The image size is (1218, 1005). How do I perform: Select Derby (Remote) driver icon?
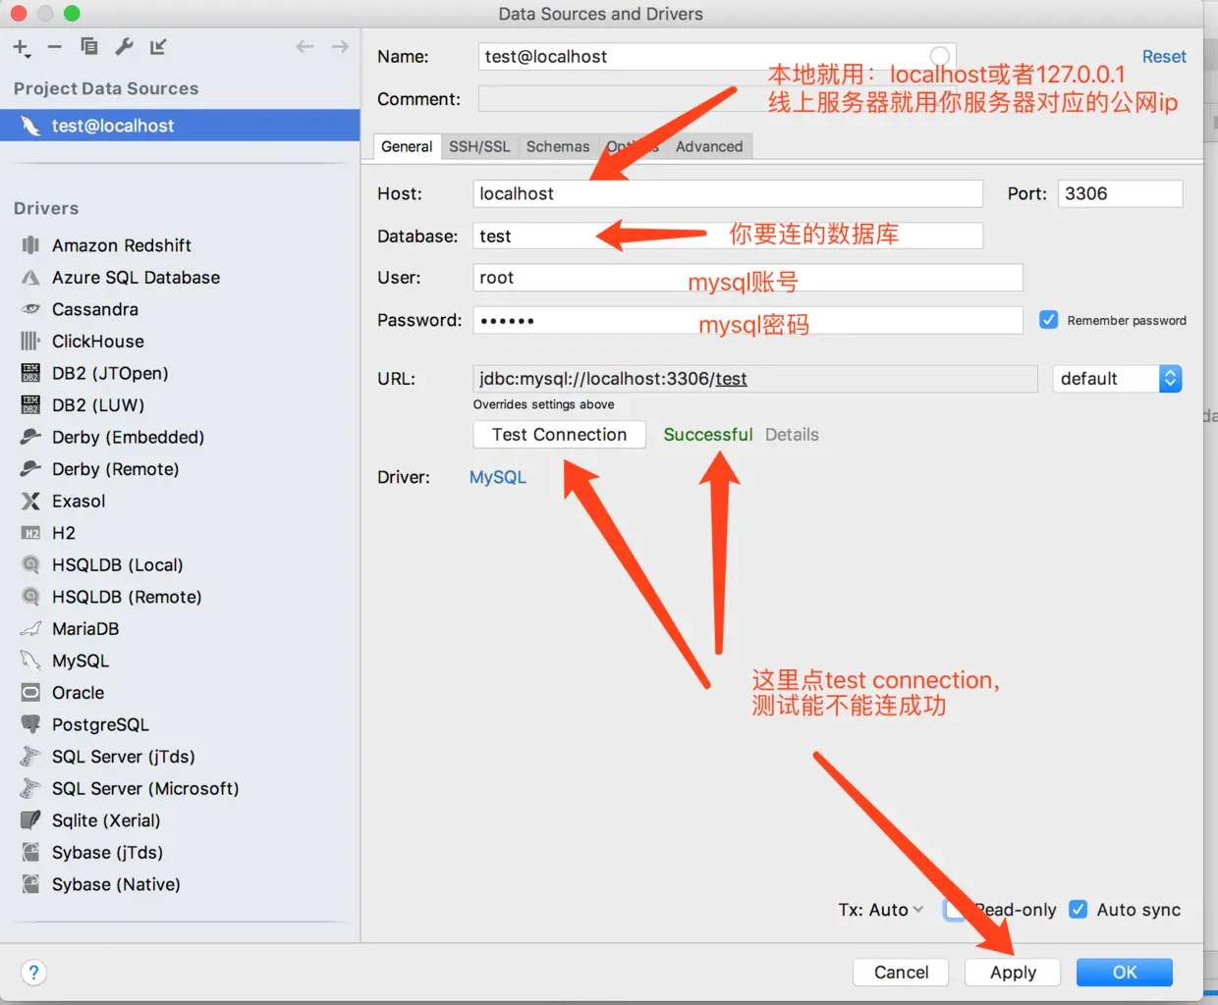click(31, 468)
